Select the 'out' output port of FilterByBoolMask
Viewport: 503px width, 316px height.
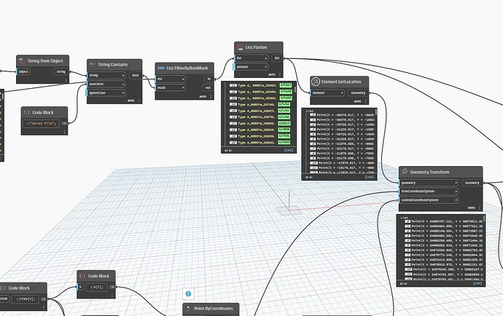(x=208, y=87)
